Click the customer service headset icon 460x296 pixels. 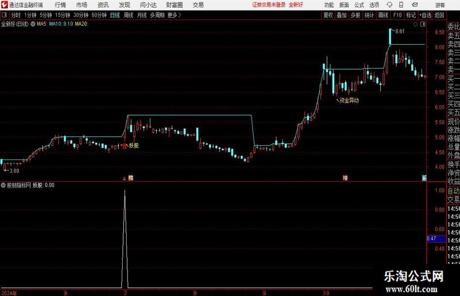click(389, 5)
